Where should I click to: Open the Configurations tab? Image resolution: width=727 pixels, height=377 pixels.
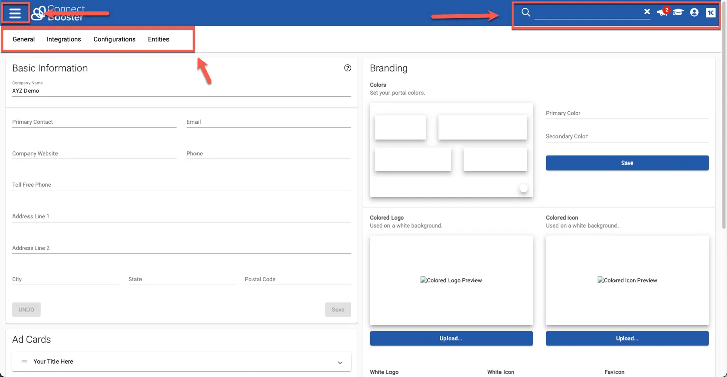[x=115, y=39]
